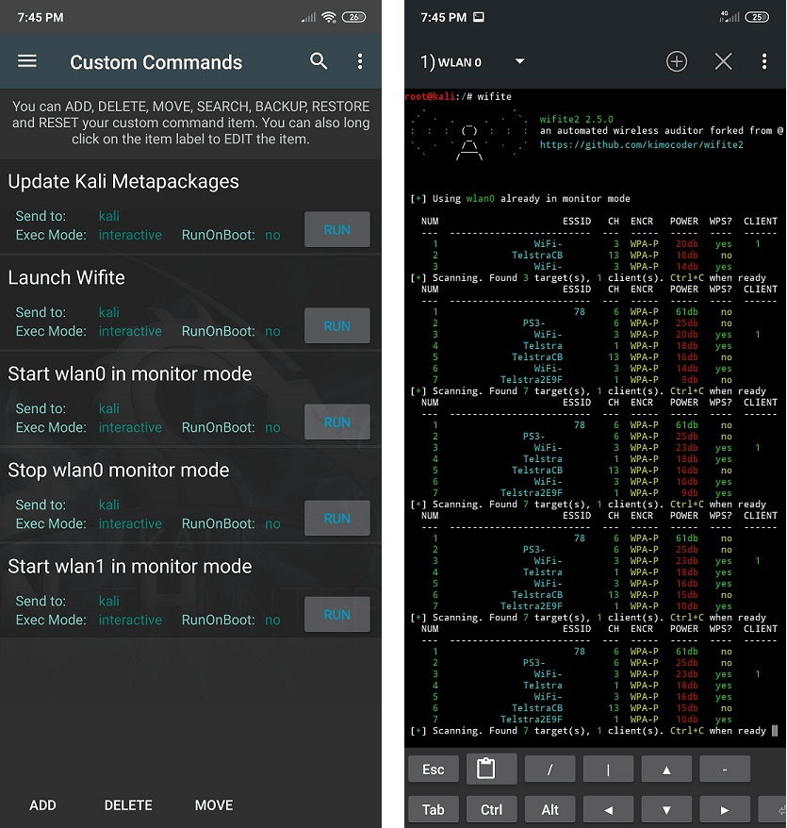Open terminal three-dot options menu
This screenshot has height=828, width=787.
click(x=763, y=62)
